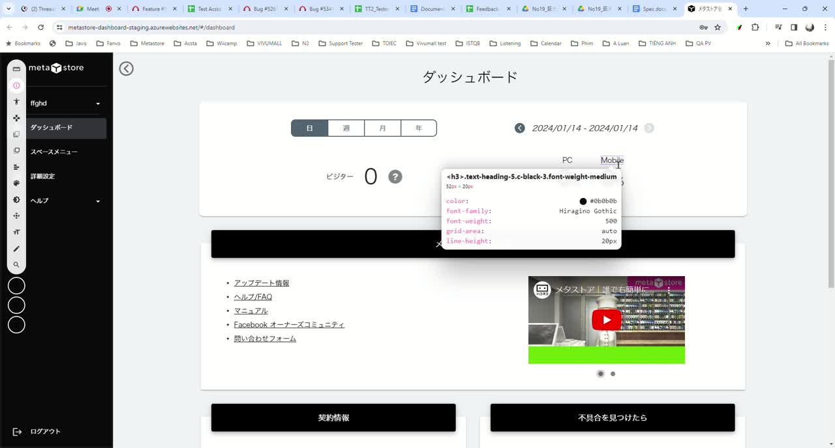Open the hidden bookmarks overflow chevron
The height and width of the screenshot is (448, 835).
coord(768,43)
